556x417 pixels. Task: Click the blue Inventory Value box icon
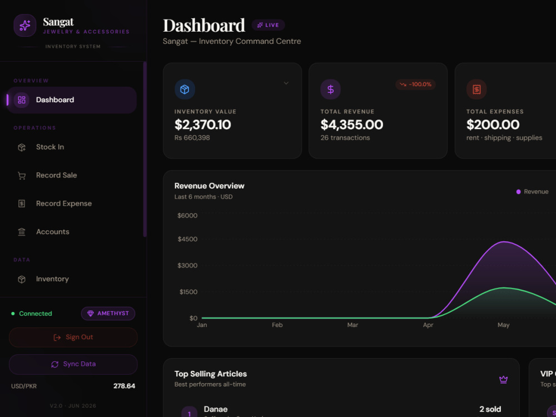185,90
